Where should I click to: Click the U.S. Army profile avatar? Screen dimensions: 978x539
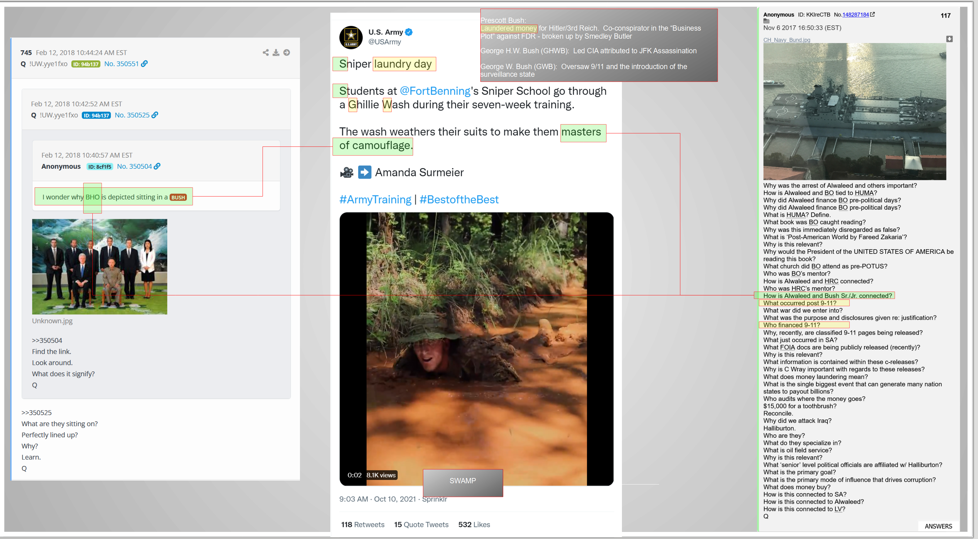click(x=351, y=37)
